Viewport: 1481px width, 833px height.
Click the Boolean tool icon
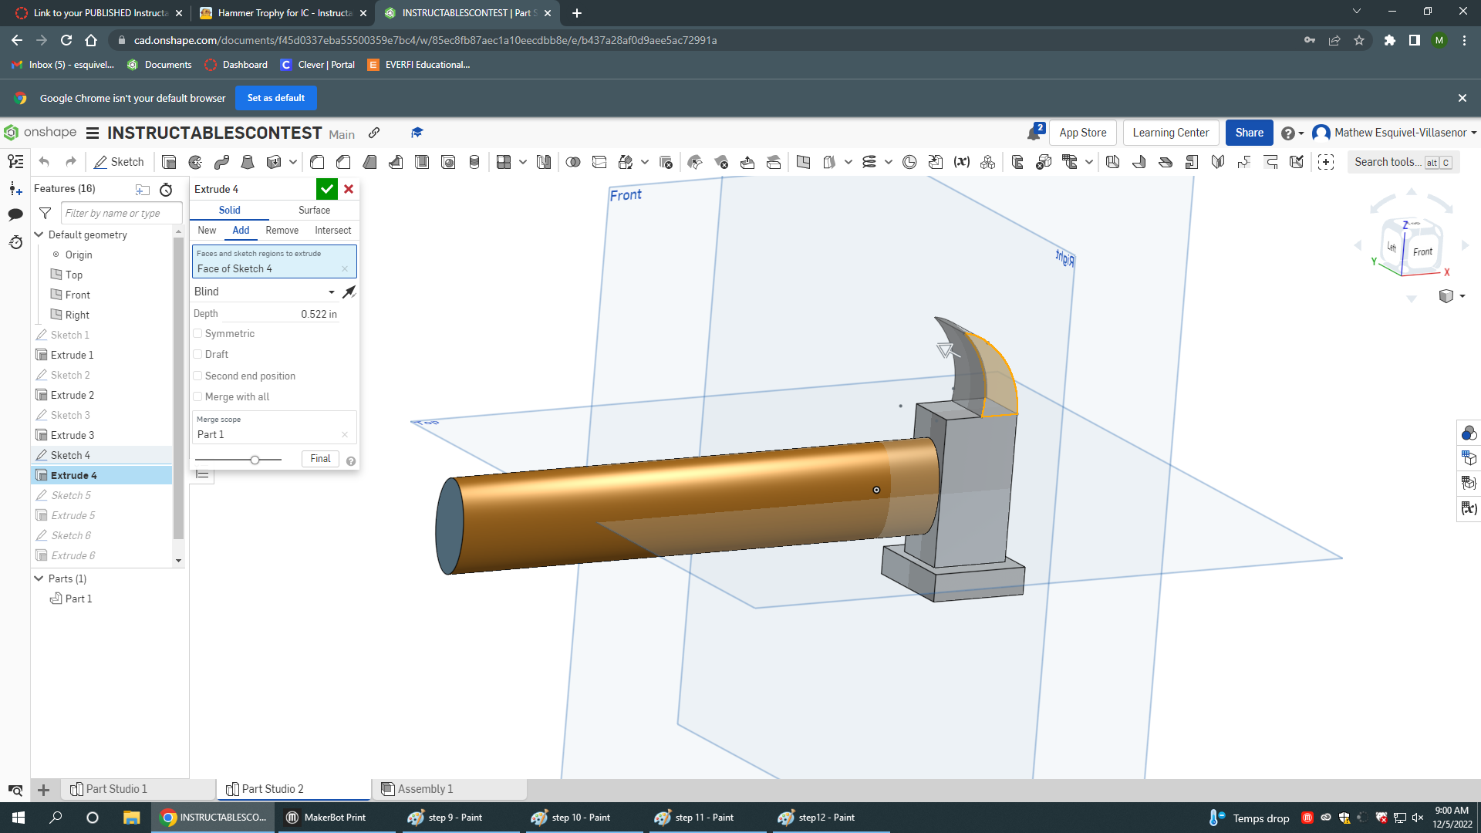[x=573, y=162]
